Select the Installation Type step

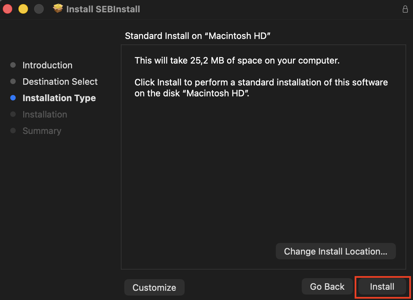click(59, 98)
